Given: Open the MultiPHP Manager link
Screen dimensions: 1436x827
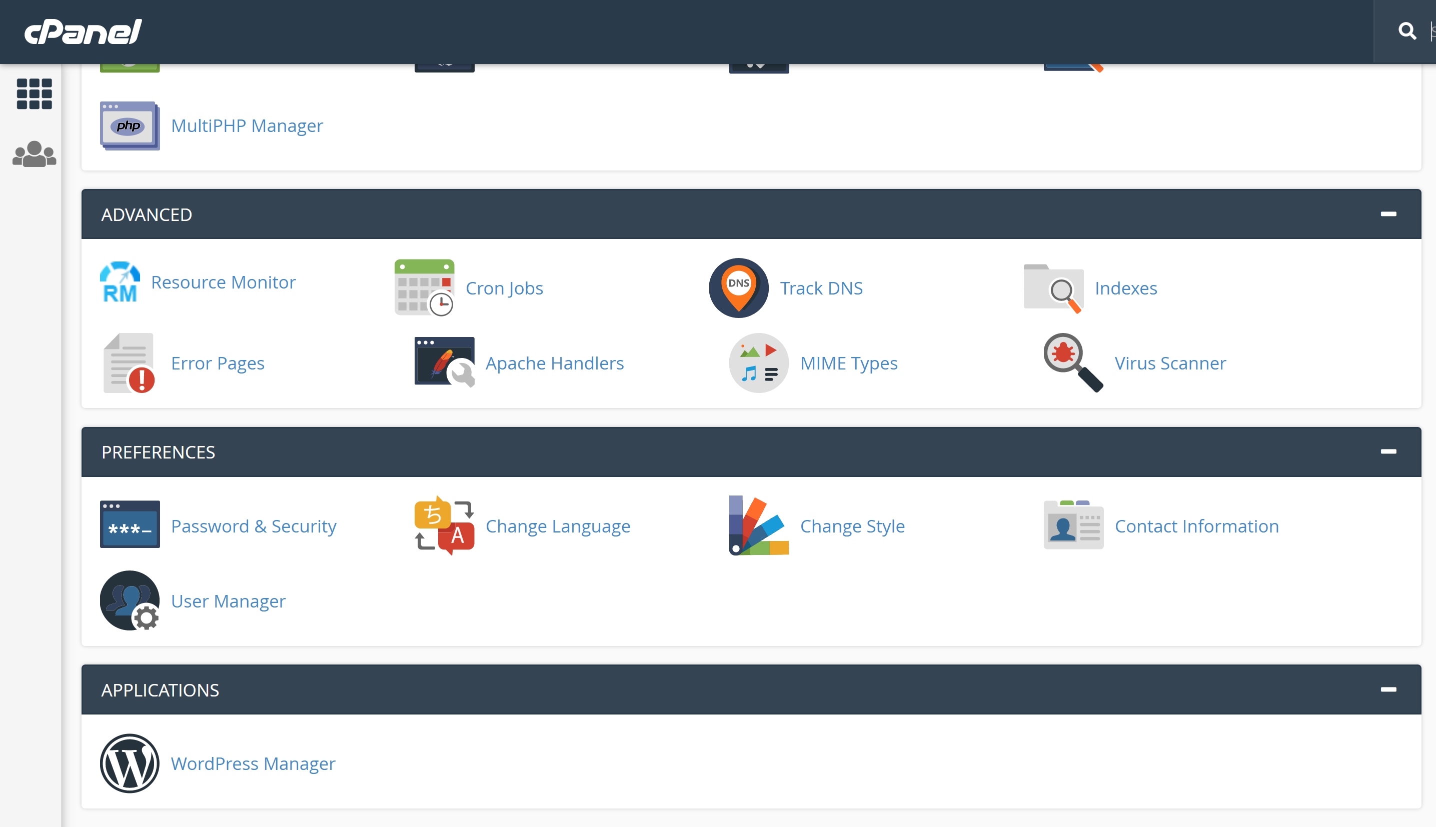Looking at the screenshot, I should click(x=247, y=125).
